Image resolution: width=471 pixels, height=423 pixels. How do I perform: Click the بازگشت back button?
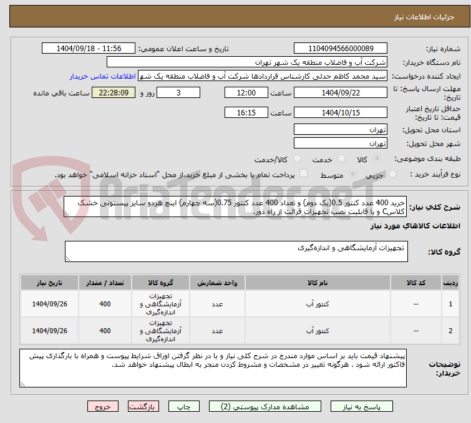tap(143, 407)
